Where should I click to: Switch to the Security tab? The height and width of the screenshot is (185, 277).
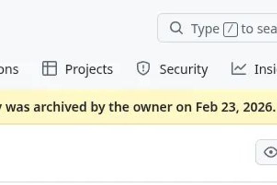click(172, 69)
